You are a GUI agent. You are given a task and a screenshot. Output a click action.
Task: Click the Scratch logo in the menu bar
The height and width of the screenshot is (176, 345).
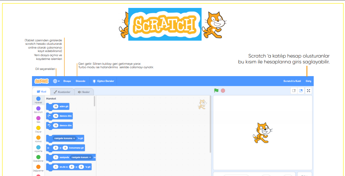[x=42, y=81]
